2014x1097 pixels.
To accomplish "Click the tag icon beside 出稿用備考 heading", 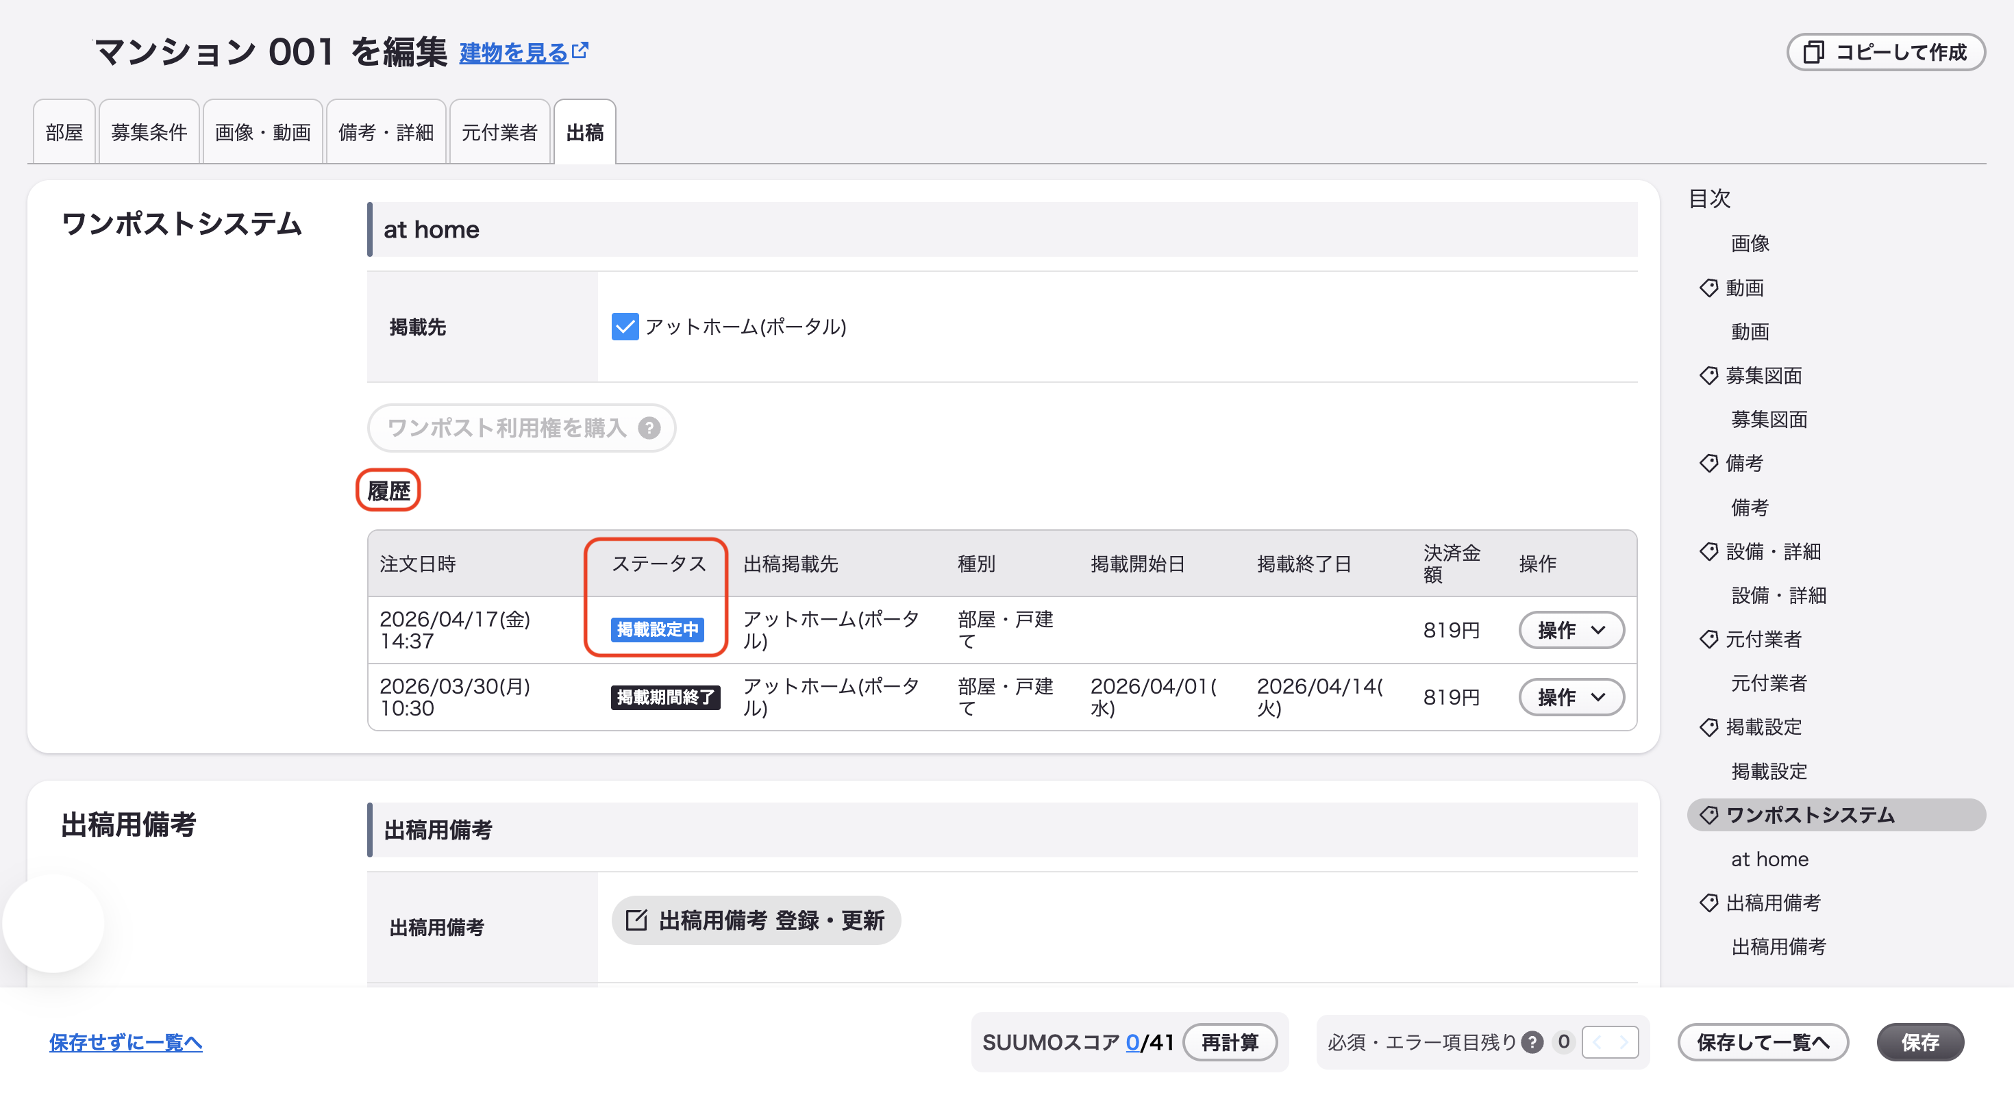I will coord(1708,903).
